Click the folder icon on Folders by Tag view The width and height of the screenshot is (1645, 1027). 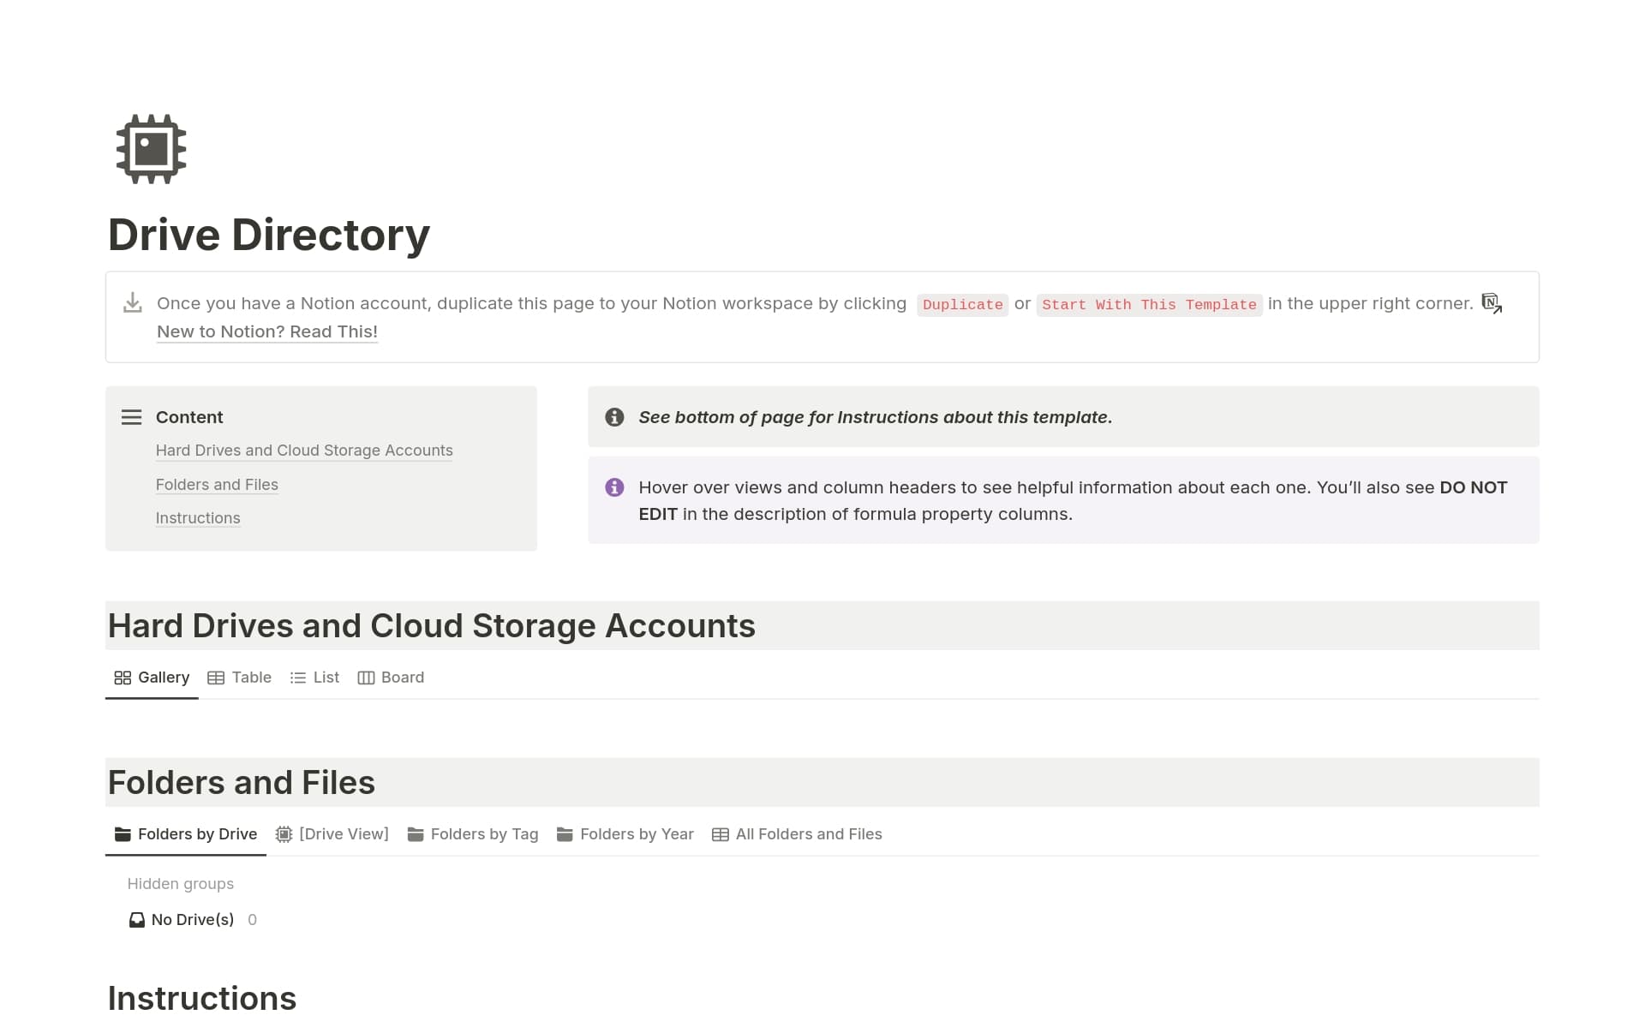[x=416, y=833]
